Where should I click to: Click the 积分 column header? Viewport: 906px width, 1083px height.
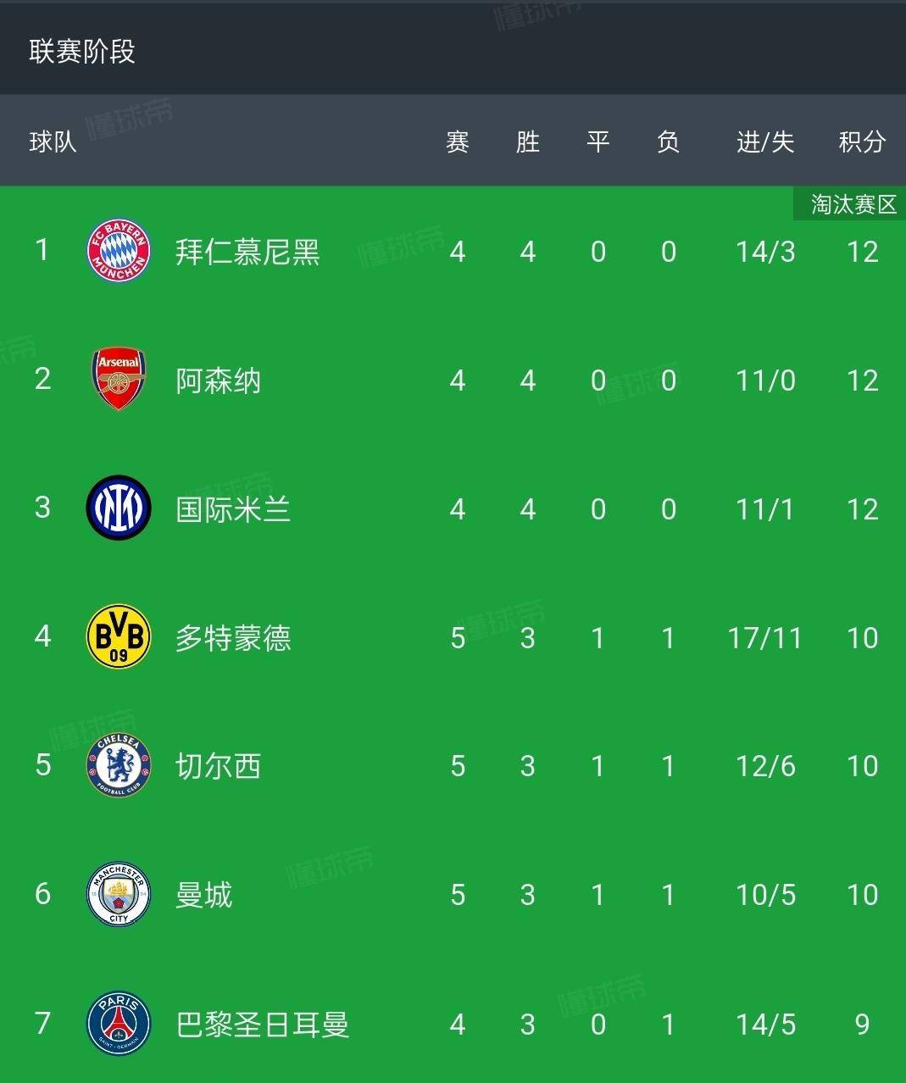tap(862, 142)
